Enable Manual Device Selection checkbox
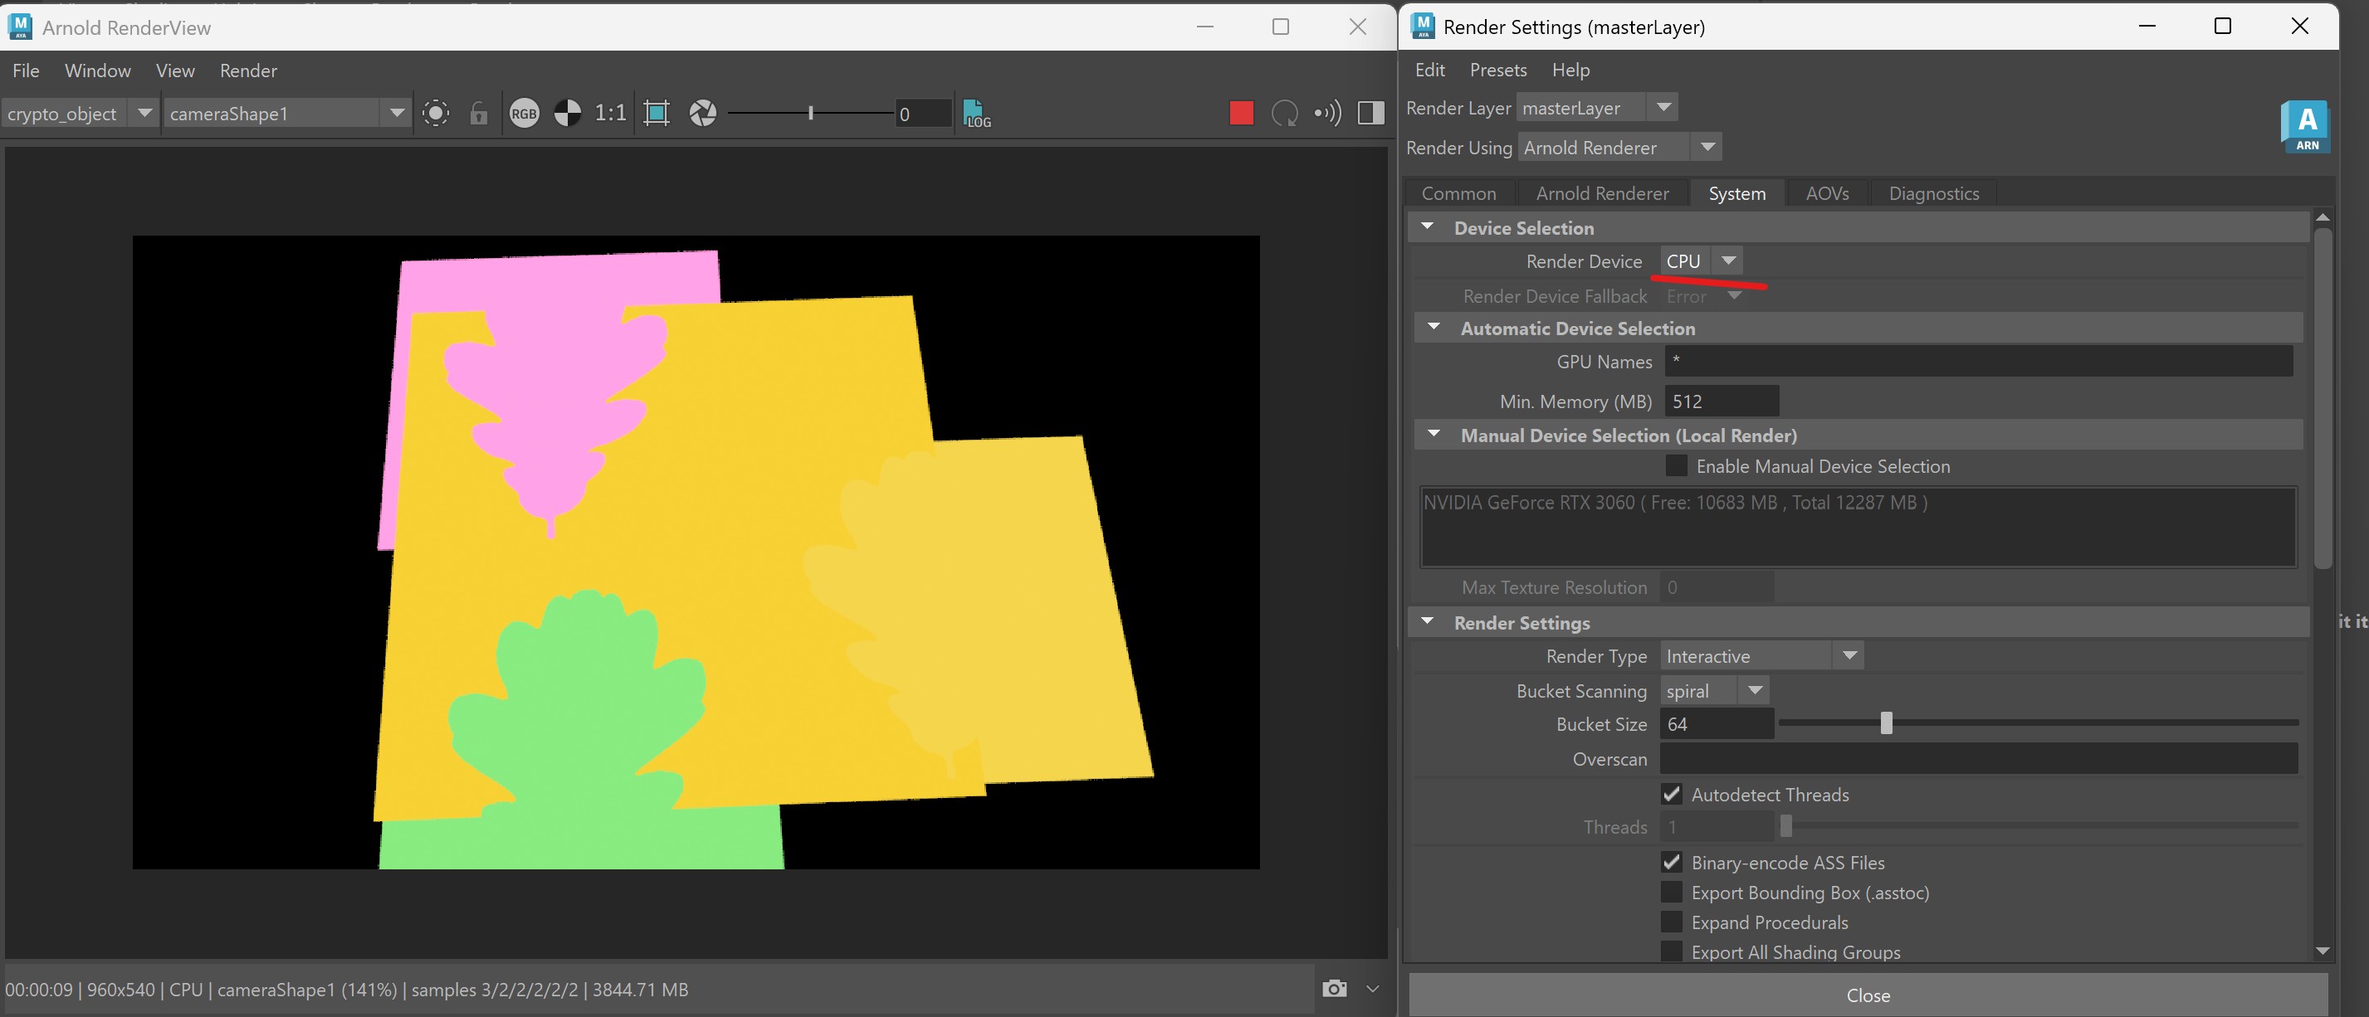 [x=1677, y=466]
